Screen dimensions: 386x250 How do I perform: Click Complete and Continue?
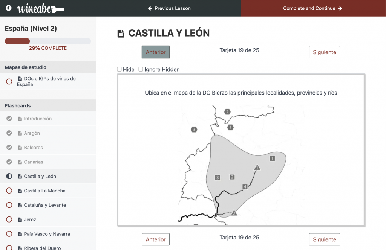pyautogui.click(x=313, y=8)
